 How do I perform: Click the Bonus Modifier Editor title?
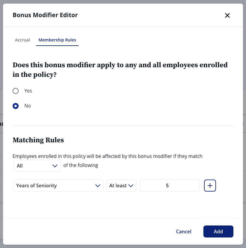45,15
